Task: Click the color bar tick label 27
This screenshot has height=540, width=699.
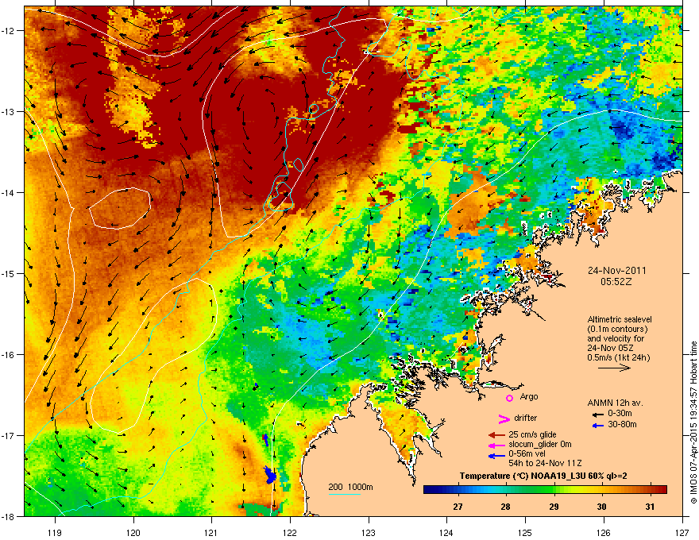Action: click(x=458, y=507)
